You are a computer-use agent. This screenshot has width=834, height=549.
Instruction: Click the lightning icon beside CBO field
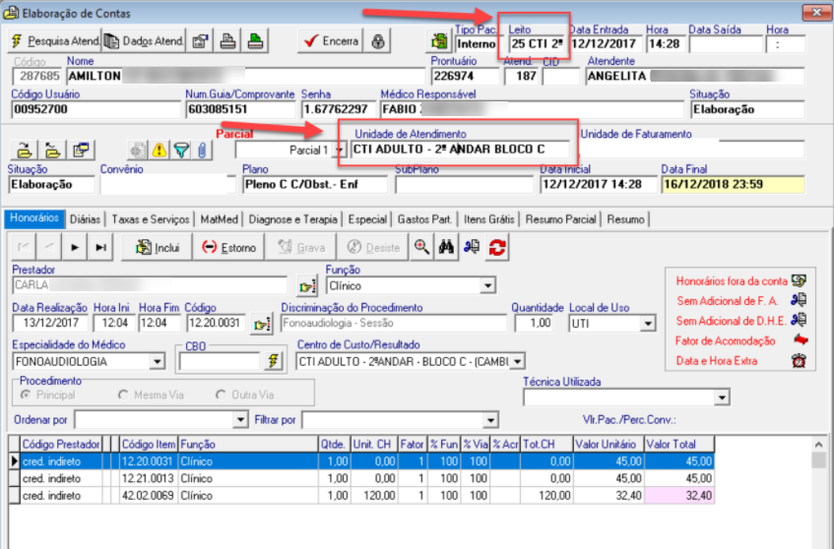(273, 361)
